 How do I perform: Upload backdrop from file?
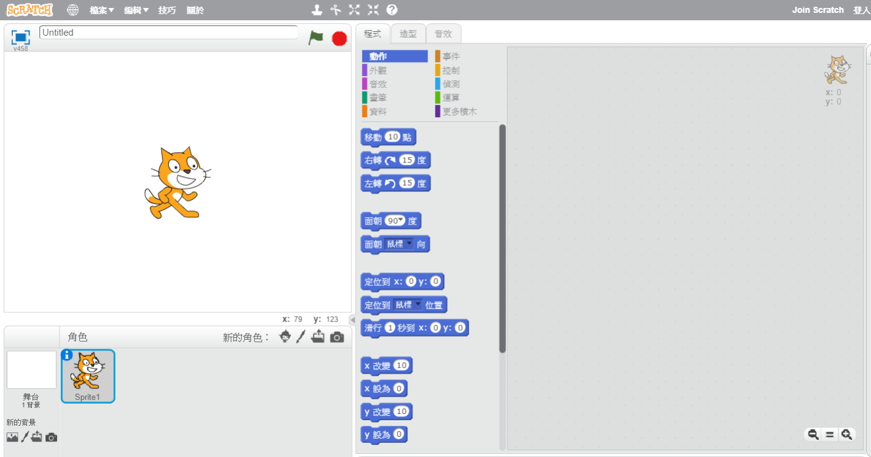pyautogui.click(x=37, y=437)
